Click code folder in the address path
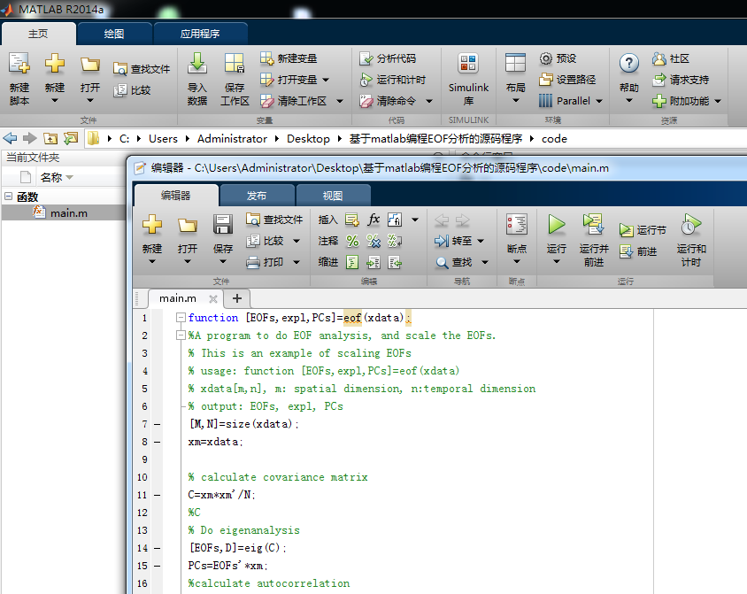The height and width of the screenshot is (594, 747). pos(554,139)
